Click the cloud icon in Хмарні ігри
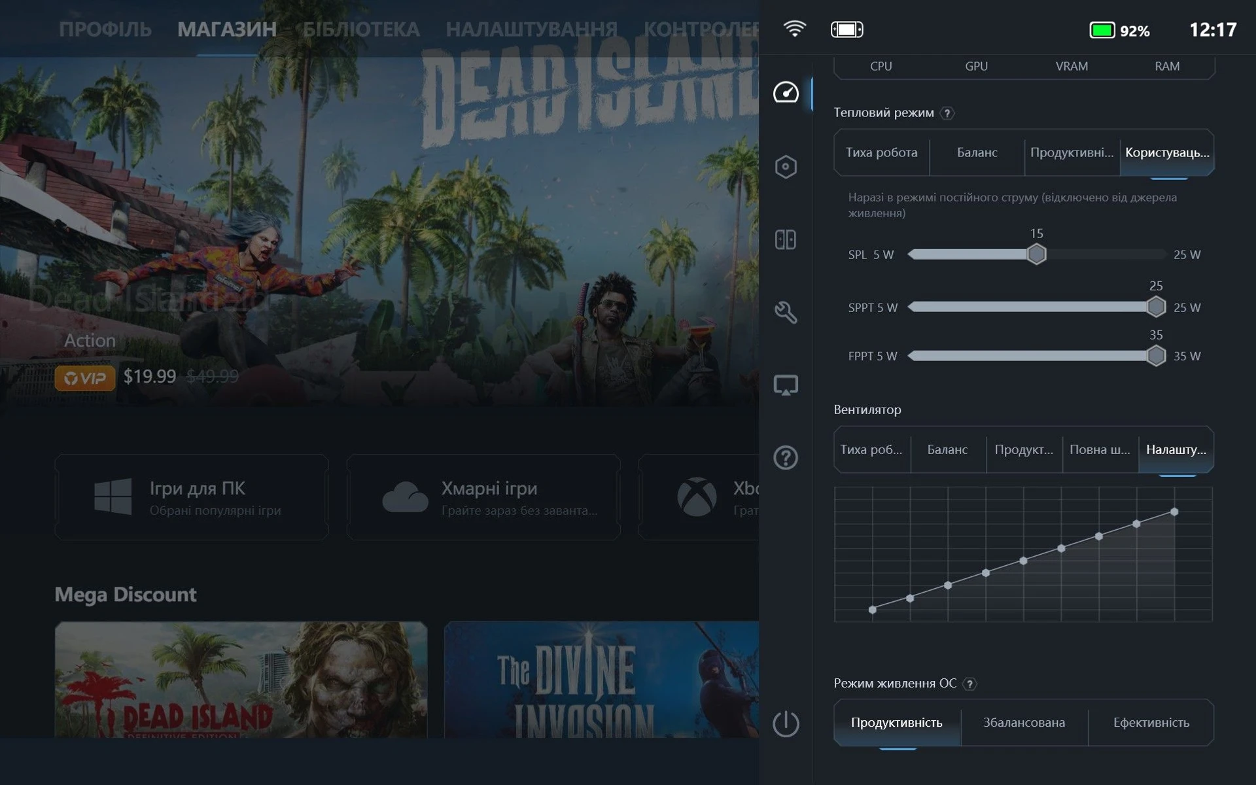The image size is (1256, 785). [x=406, y=497]
